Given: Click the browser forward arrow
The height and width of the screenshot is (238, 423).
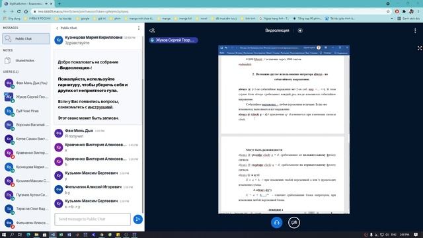Looking at the screenshot, I should pyautogui.click(x=12, y=12).
